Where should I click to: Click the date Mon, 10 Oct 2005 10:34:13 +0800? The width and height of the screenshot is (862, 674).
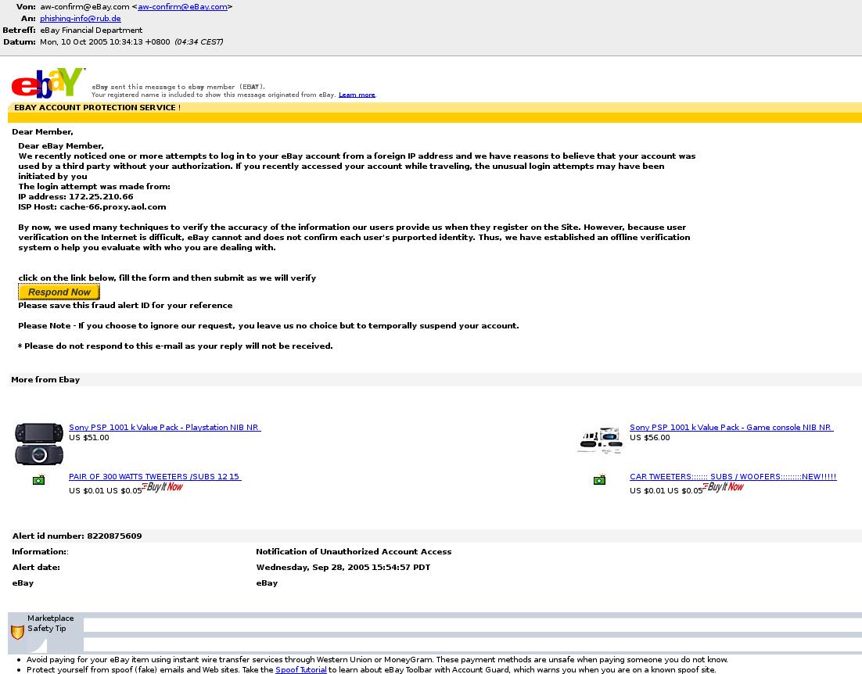105,41
